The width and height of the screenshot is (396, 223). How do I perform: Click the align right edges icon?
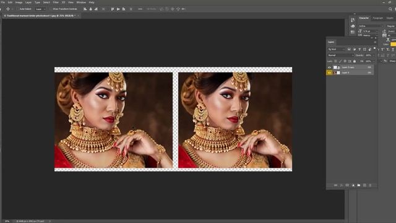coord(97,9)
